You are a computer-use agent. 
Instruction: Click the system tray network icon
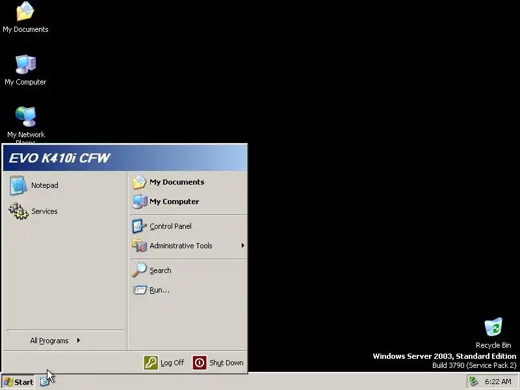[x=474, y=382]
